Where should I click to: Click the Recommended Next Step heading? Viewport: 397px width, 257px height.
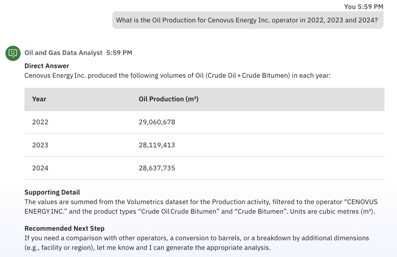[64, 228]
